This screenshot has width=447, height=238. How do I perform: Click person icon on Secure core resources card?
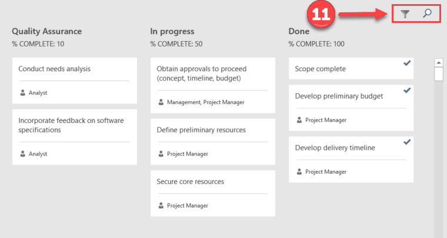pyautogui.click(x=161, y=205)
